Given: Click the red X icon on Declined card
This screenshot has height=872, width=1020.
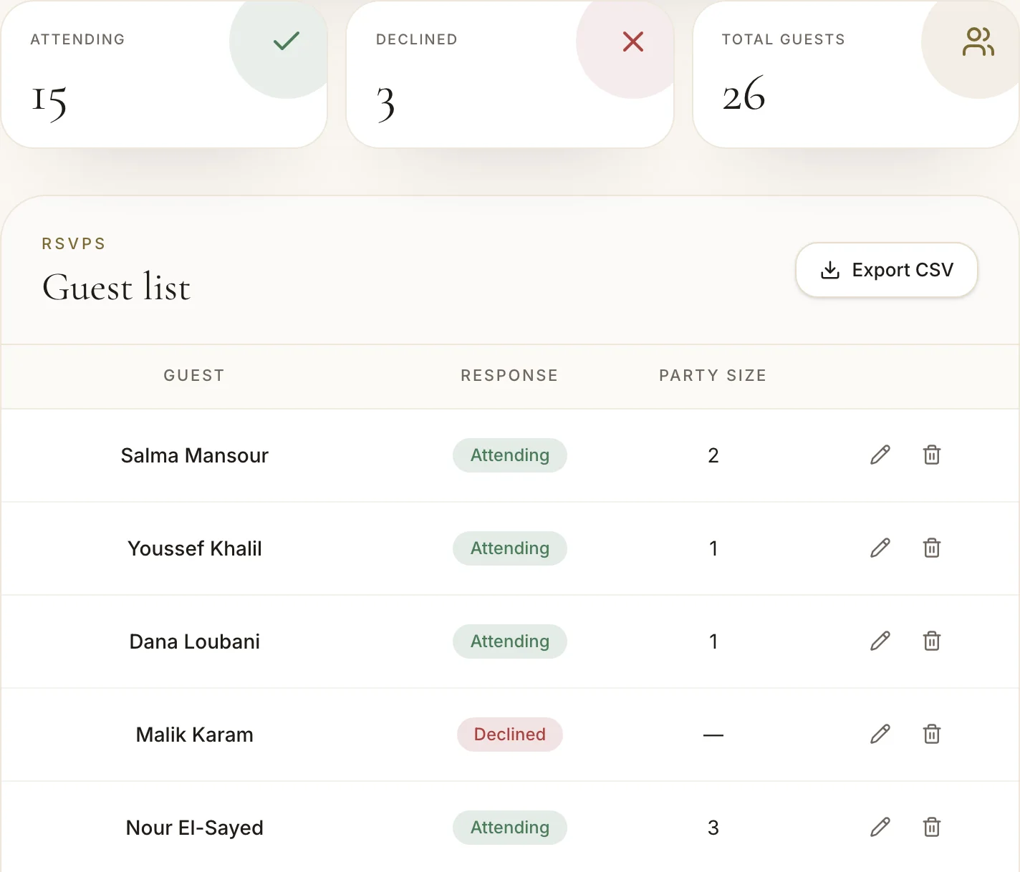Looking at the screenshot, I should coord(633,42).
